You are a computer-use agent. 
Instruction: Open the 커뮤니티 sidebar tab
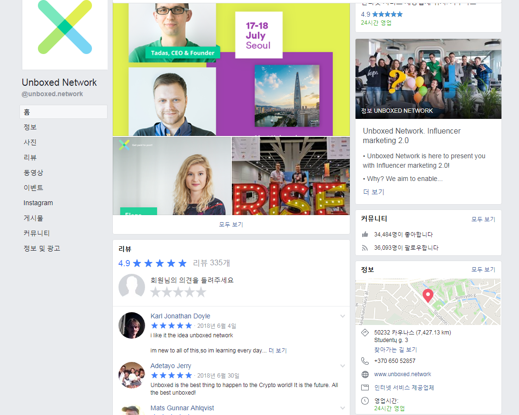[37, 233]
